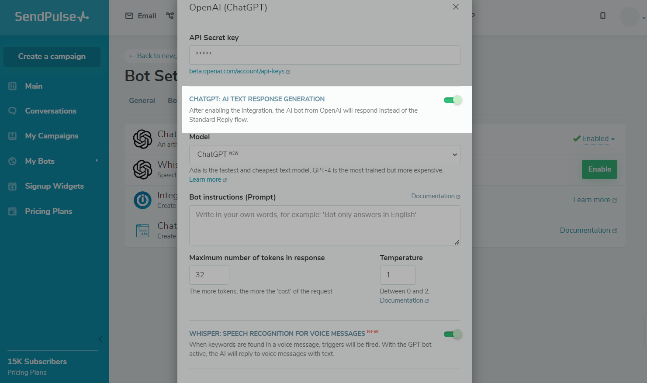
Task: Click the Create a campaign button
Action: pyautogui.click(x=52, y=57)
